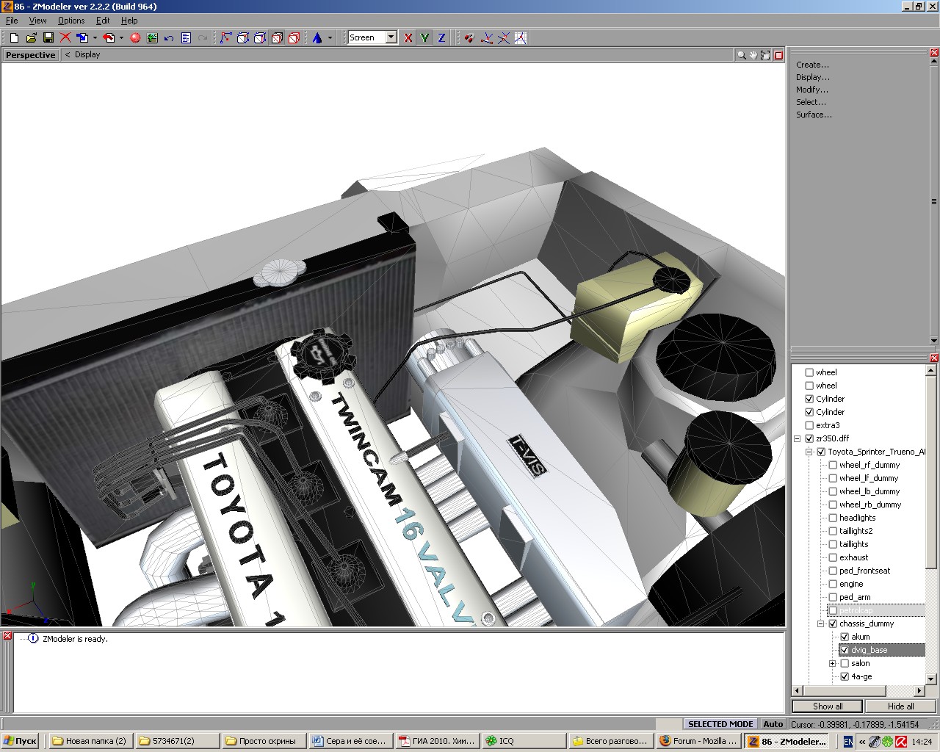This screenshot has height=752, width=940.
Task: Click the red Export toolbar icon
Action: coord(109,37)
